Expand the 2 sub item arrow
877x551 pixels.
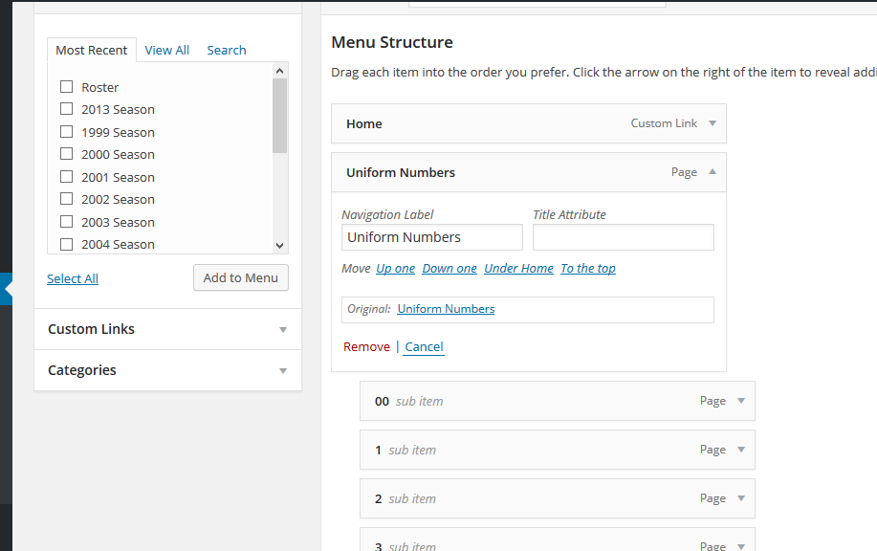click(740, 497)
